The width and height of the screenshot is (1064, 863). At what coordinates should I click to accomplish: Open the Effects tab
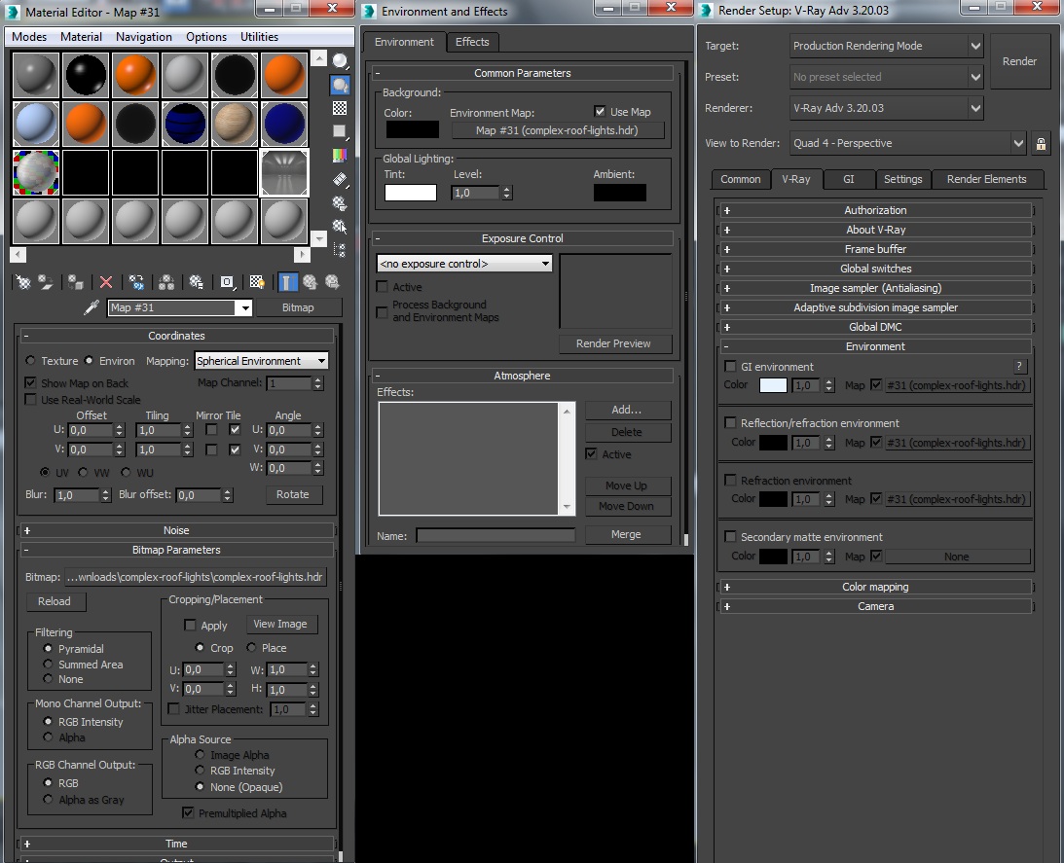coord(472,42)
